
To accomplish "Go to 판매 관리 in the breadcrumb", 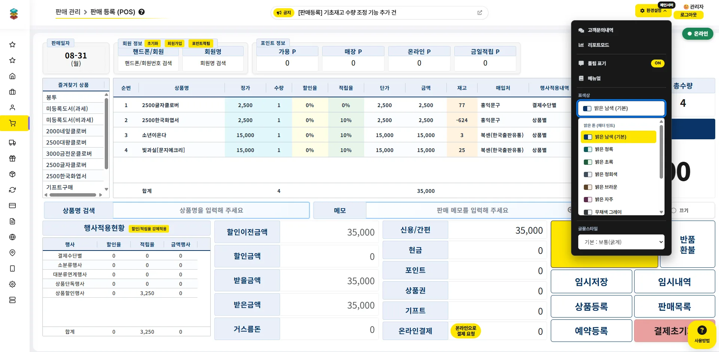I will 68,12.
